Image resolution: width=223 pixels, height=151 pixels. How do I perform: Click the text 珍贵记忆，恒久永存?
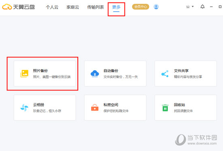47,111
